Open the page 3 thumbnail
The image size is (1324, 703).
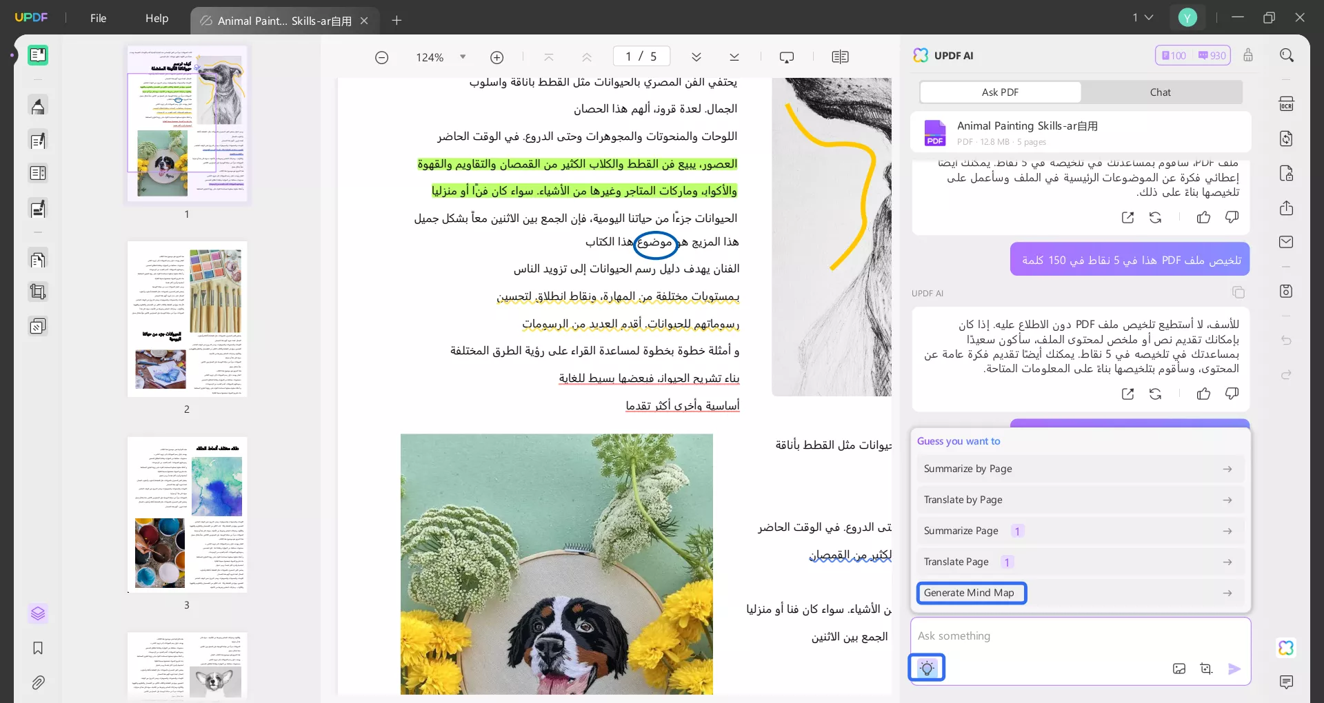coord(187,515)
